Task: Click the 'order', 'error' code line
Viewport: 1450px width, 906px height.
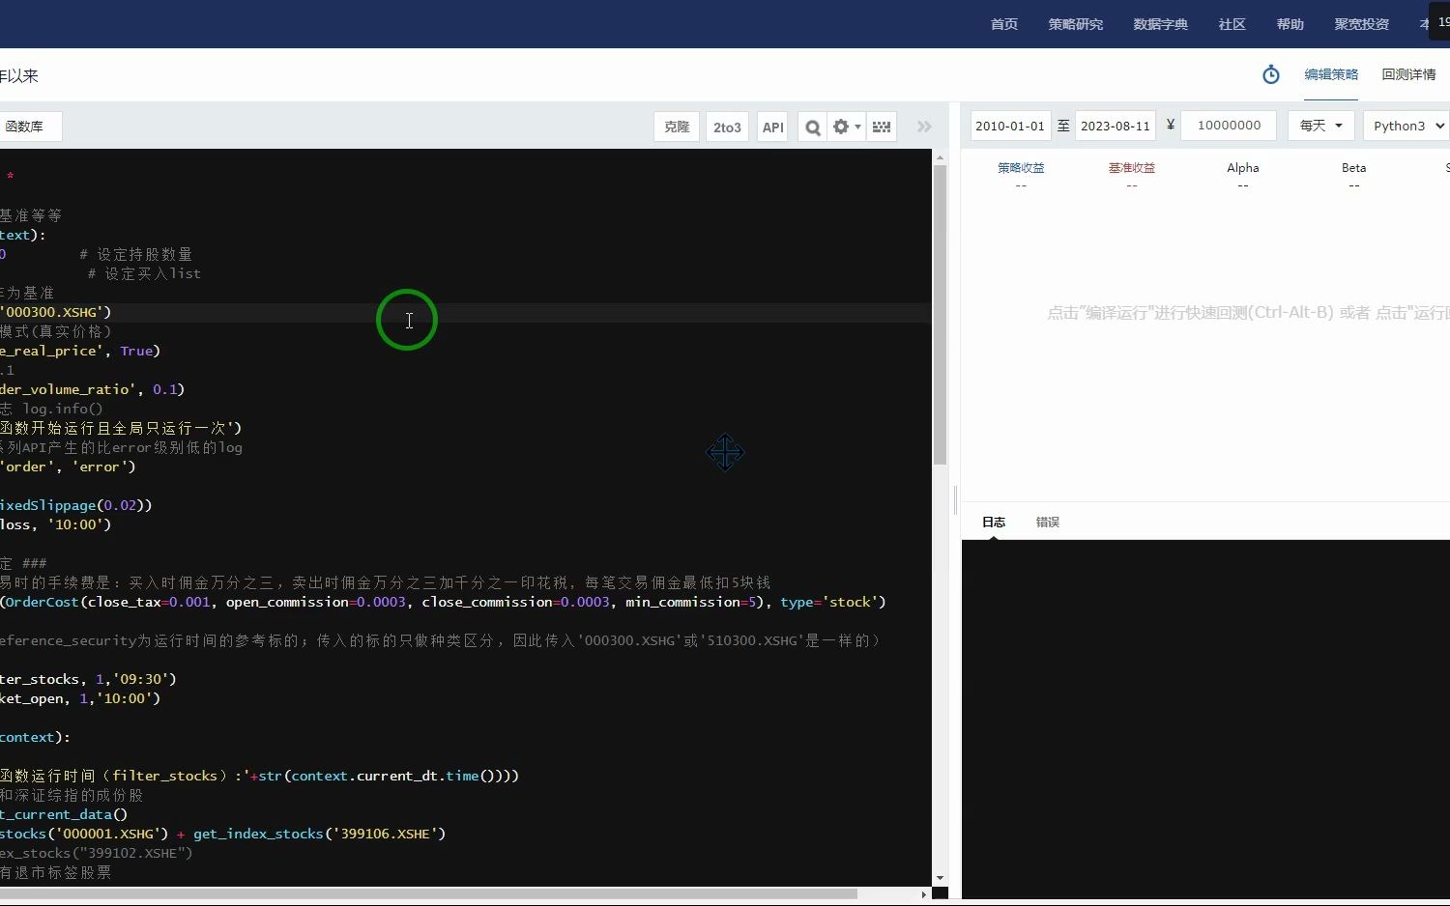Action: click(x=68, y=467)
